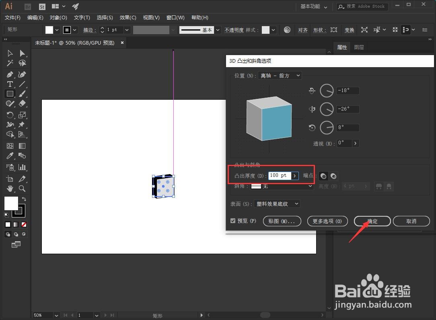Pick the Rotate tool

point(10,115)
